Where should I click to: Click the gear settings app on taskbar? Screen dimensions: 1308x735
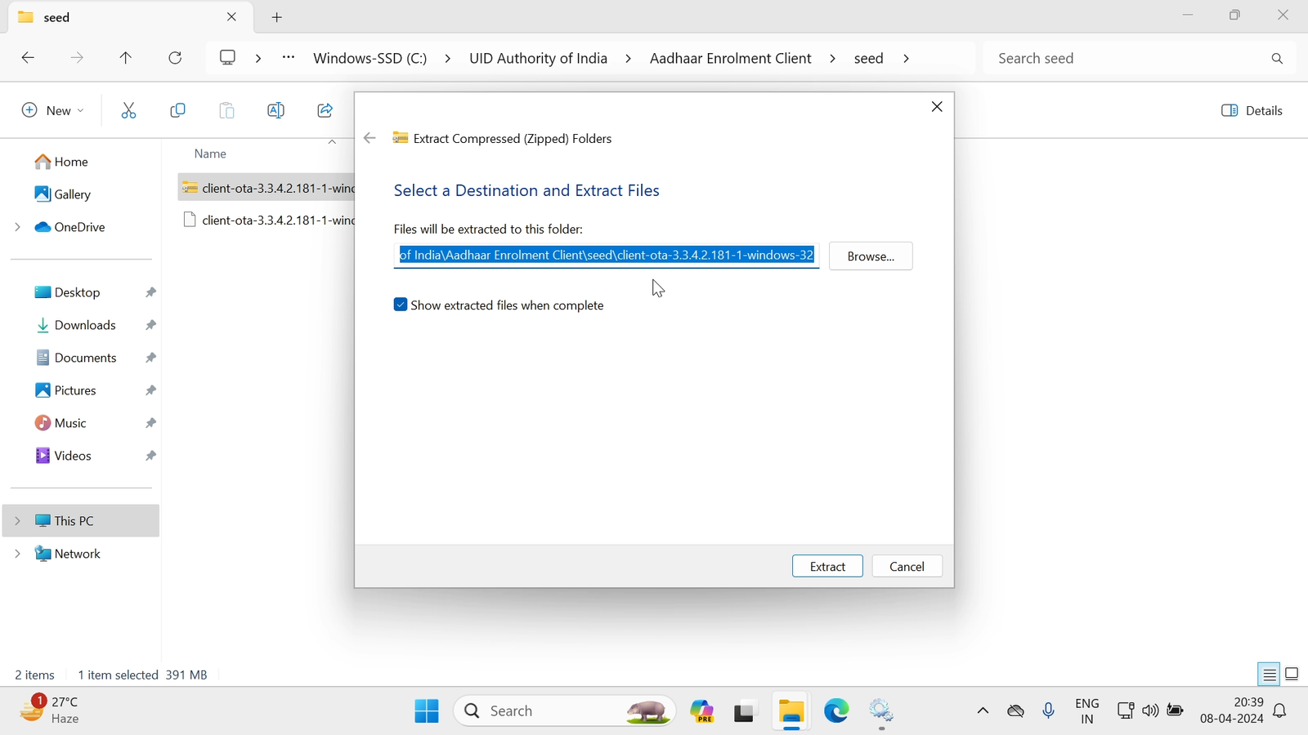click(x=881, y=711)
